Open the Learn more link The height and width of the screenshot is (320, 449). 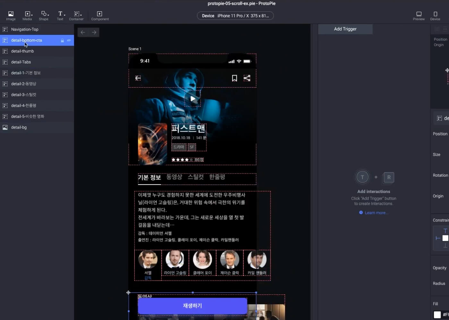click(x=376, y=213)
